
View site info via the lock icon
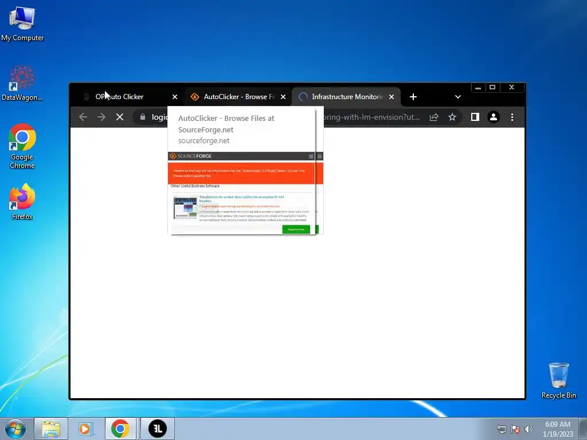[143, 117]
